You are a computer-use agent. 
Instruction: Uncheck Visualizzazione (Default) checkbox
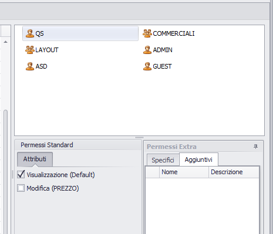[21, 174]
